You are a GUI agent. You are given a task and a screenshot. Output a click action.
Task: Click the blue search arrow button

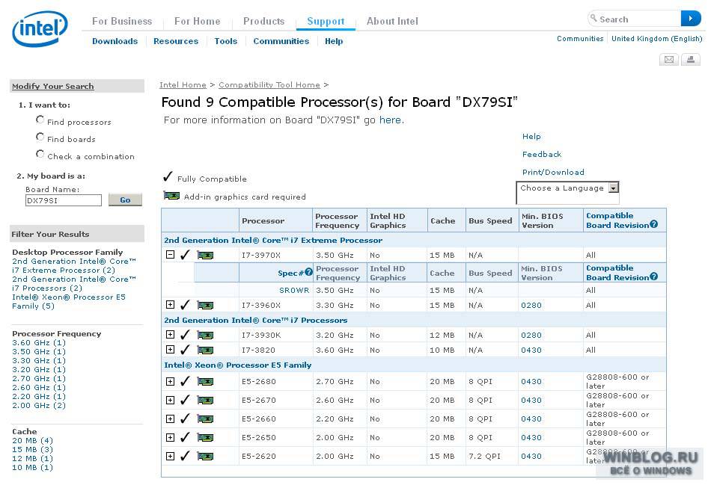click(691, 19)
